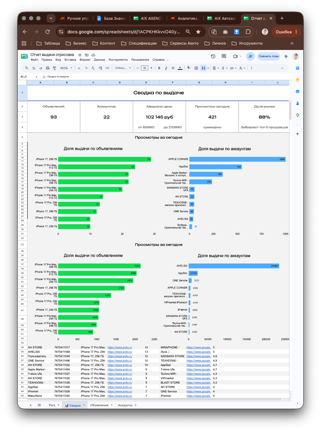Open the font family dropdown
Viewport: 321px width, 432px height.
[123, 68]
